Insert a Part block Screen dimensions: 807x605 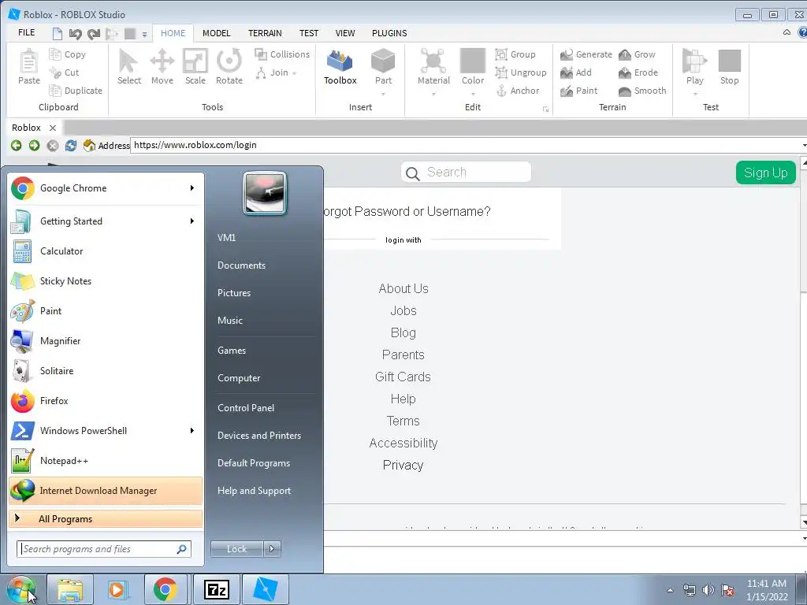(383, 61)
